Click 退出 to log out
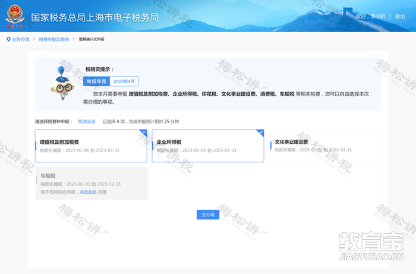The image size is (416, 274). click(x=400, y=17)
